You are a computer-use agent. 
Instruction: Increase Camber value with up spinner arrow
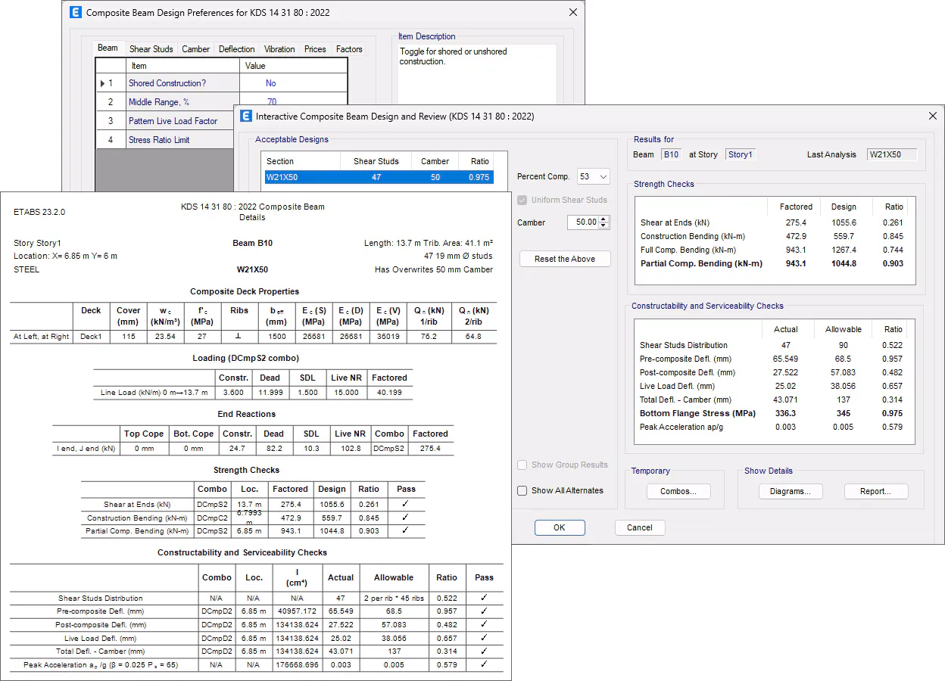(x=603, y=219)
